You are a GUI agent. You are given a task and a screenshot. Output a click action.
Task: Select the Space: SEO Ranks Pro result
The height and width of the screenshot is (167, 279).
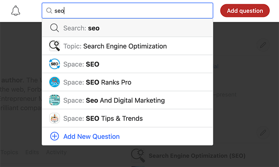click(128, 82)
